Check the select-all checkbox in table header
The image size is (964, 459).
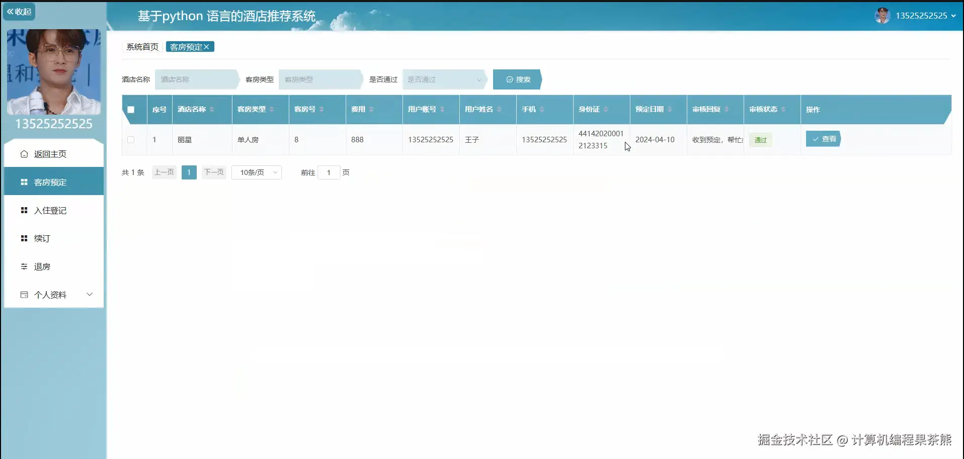click(130, 109)
